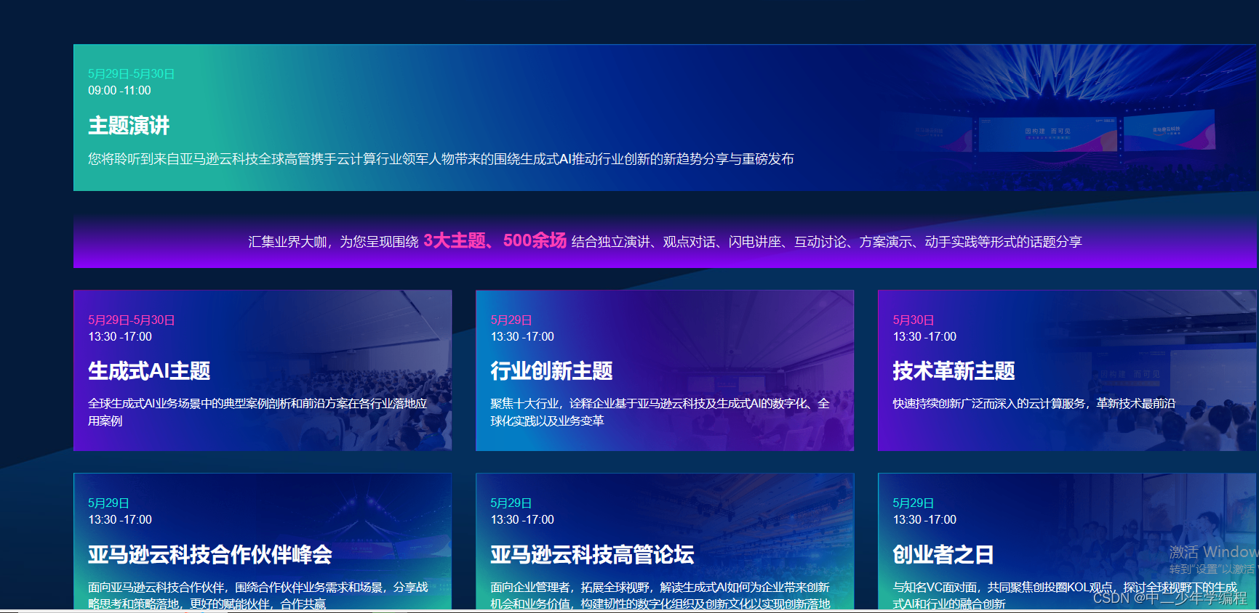Click the 生成式AI主题 card description text
This screenshot has height=613, width=1259.
click(257, 412)
